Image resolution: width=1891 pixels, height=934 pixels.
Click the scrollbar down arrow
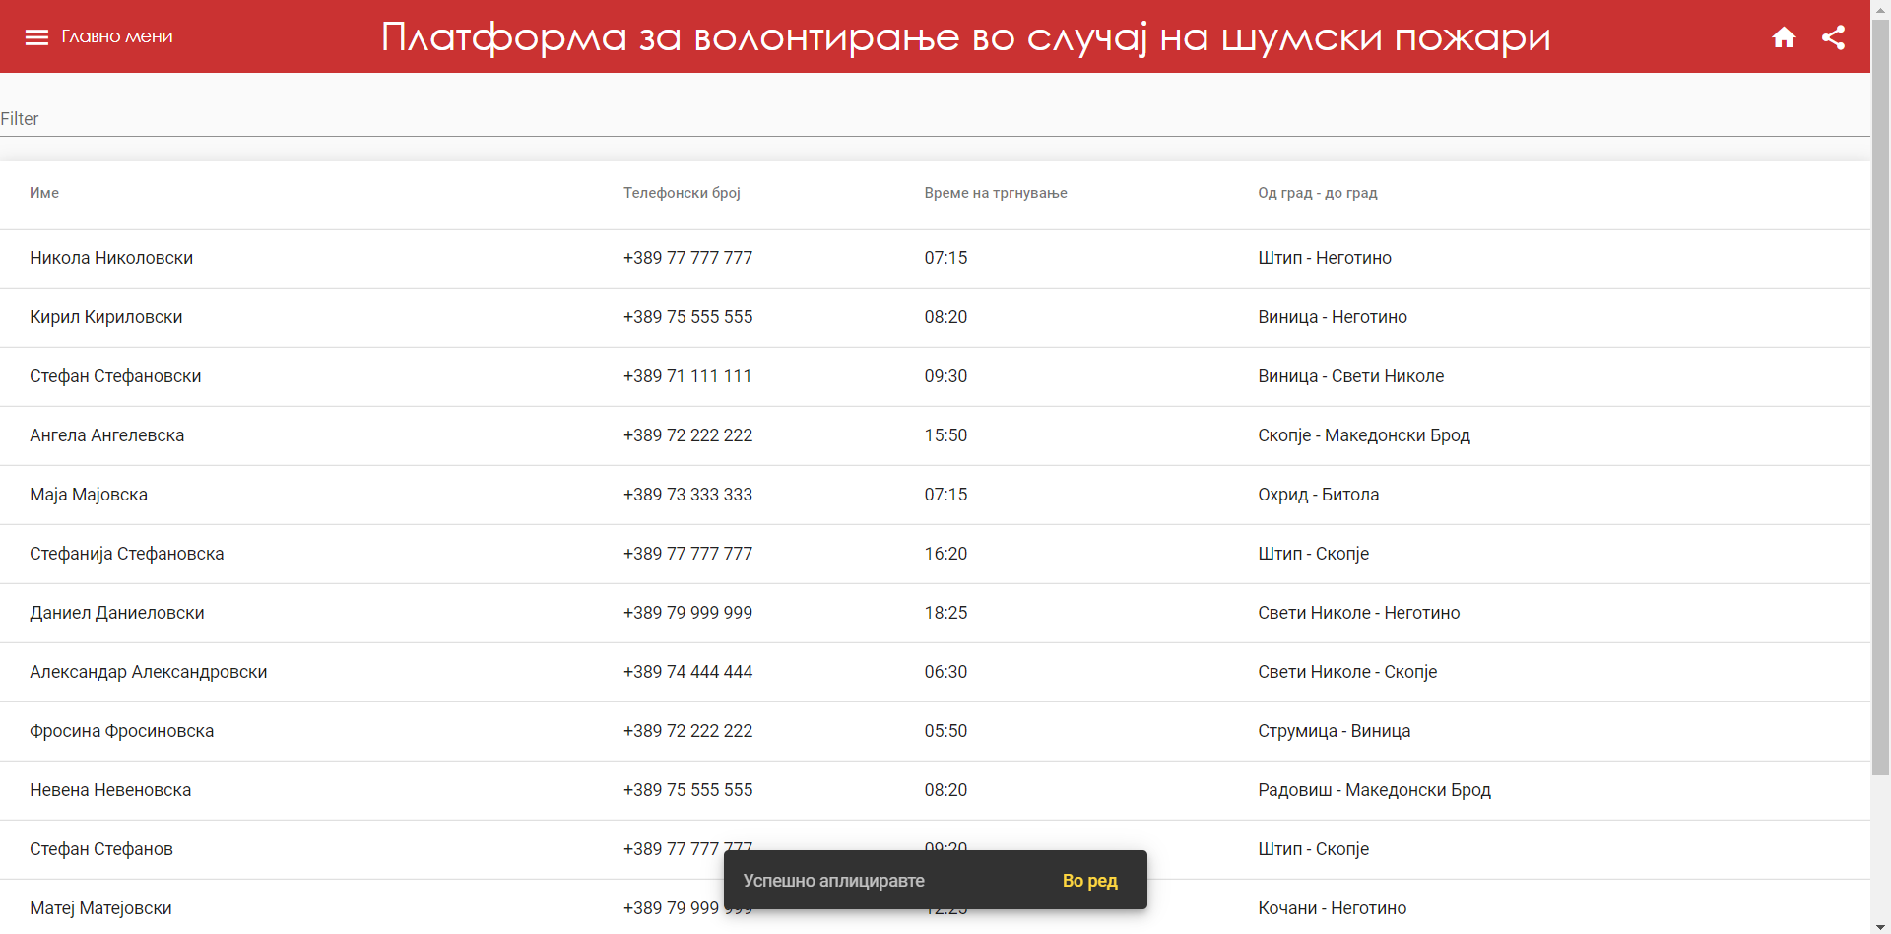click(1880, 924)
